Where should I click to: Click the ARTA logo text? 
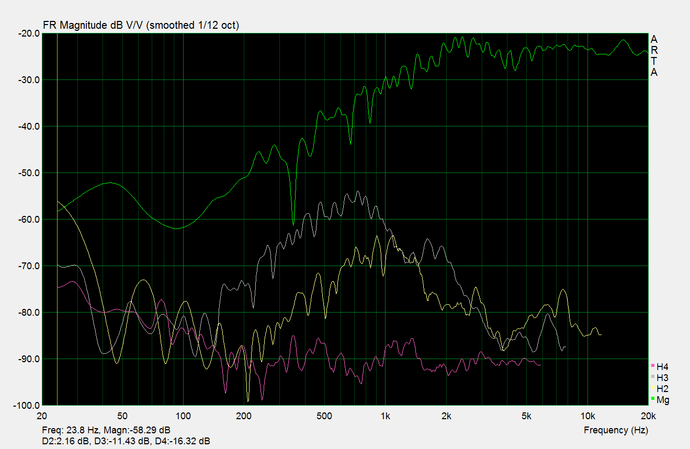[x=654, y=55]
